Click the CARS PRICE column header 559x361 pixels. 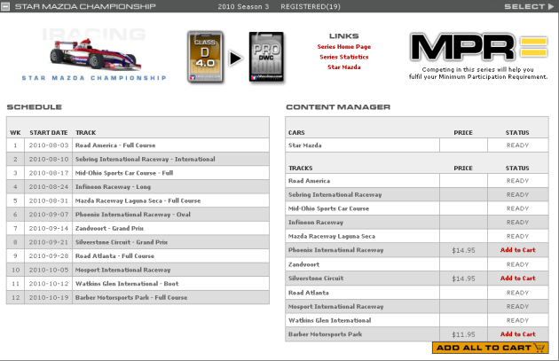(x=463, y=132)
